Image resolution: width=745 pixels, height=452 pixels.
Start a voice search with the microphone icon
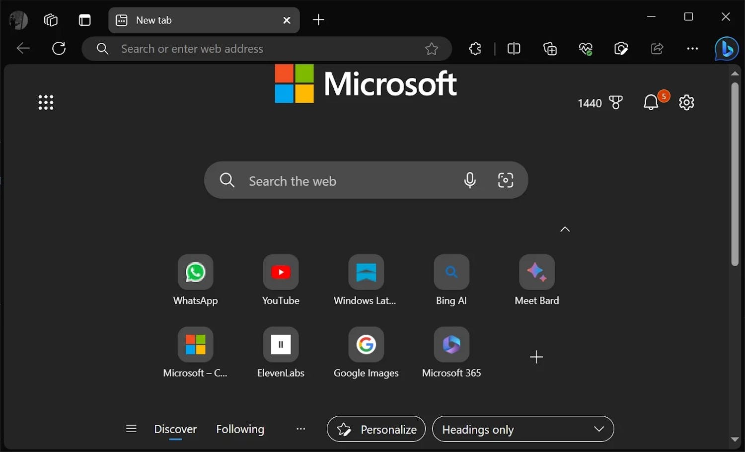[x=470, y=180]
